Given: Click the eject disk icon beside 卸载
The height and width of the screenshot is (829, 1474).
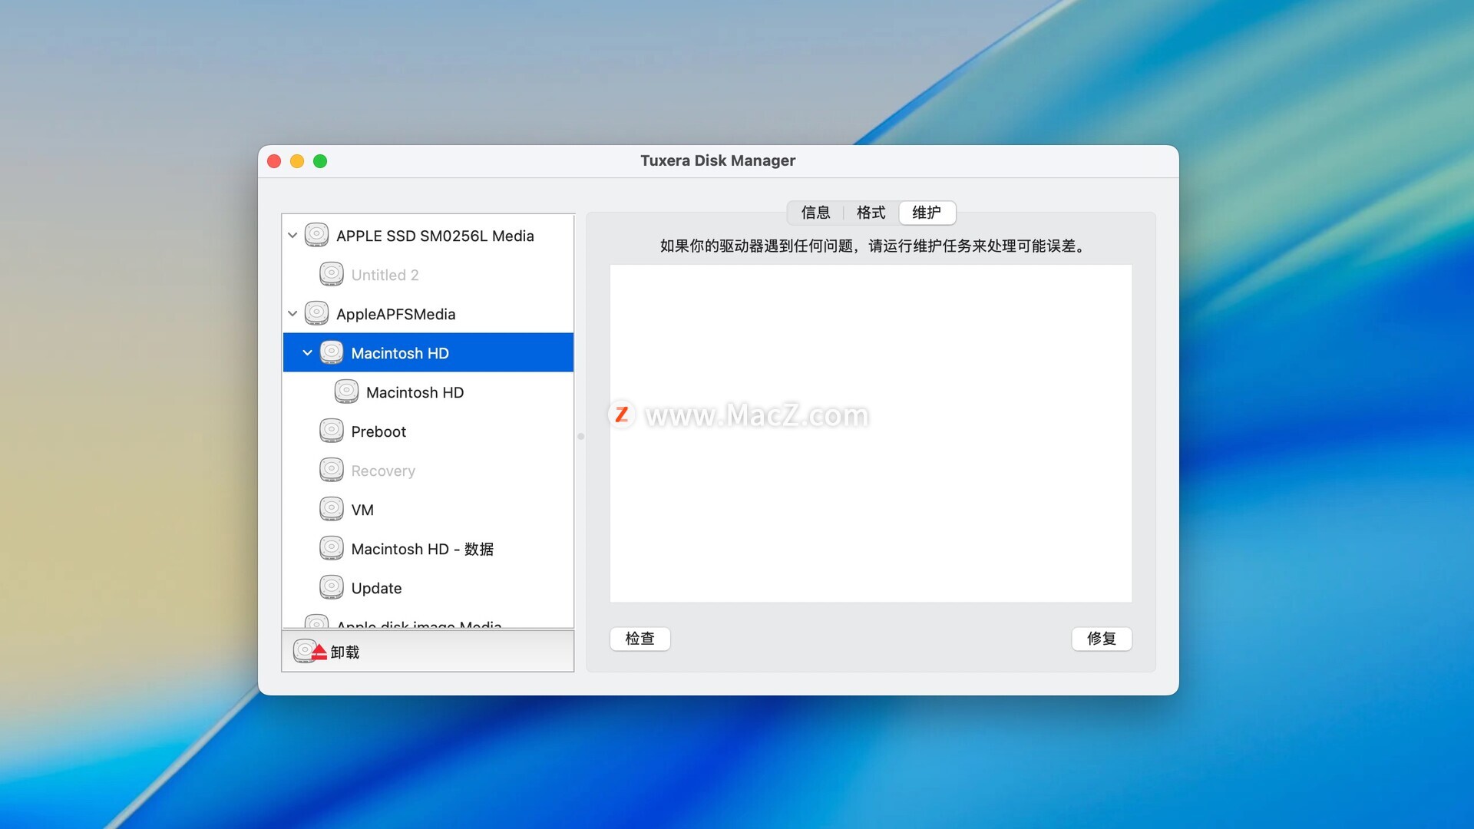Looking at the screenshot, I should coord(310,652).
